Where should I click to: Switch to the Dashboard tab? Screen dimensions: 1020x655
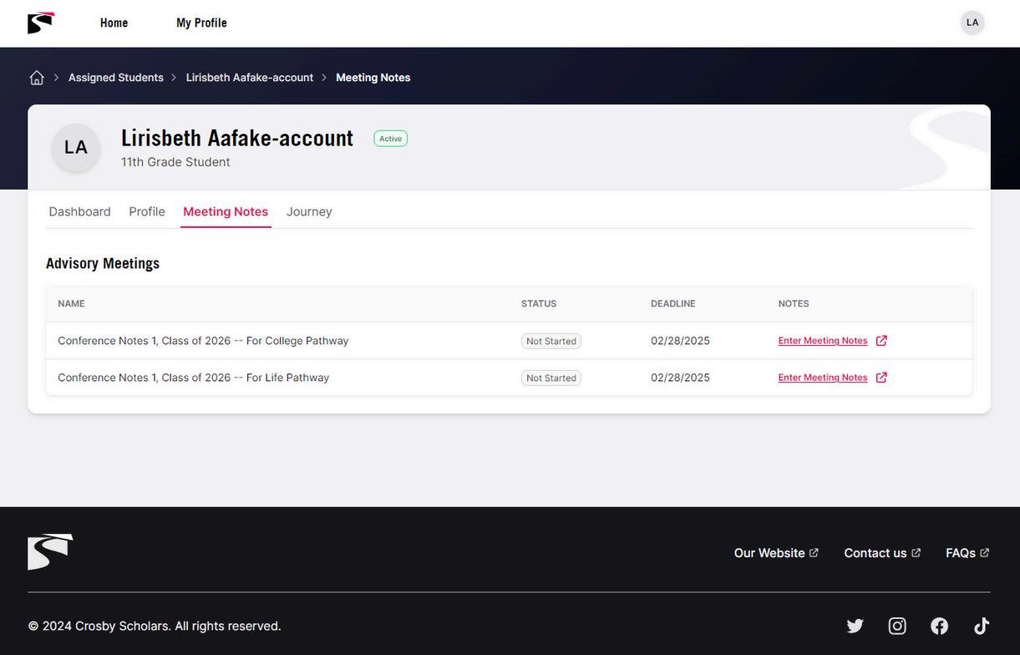click(x=79, y=212)
